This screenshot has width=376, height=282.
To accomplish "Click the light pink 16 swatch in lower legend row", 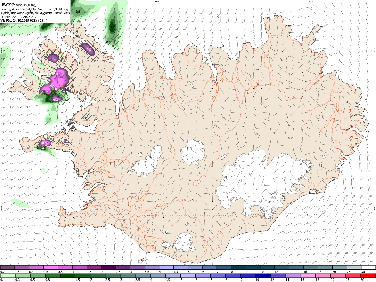I will [x=308, y=276].
